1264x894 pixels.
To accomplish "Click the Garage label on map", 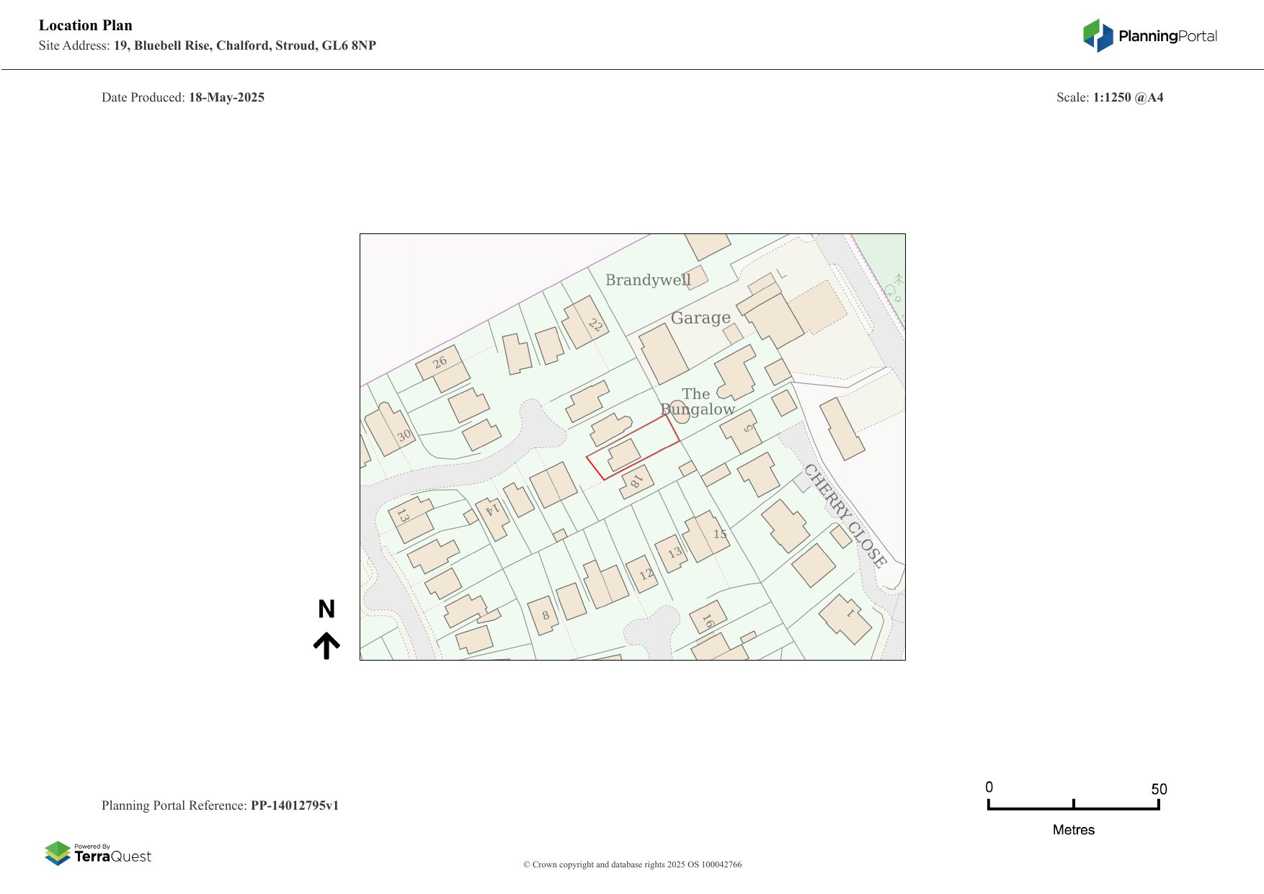I will click(700, 318).
